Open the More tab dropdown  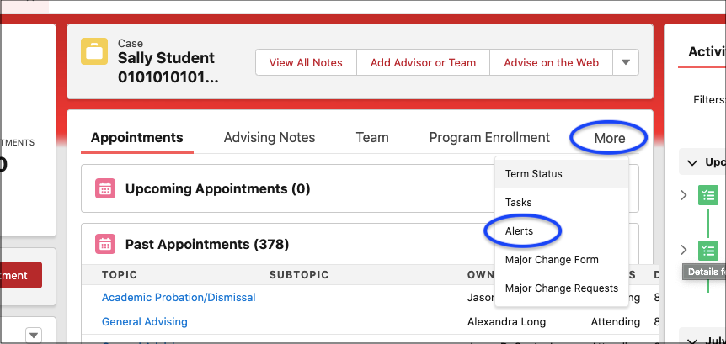coord(609,138)
